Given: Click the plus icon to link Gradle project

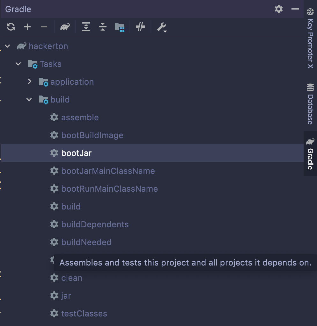Looking at the screenshot, I should point(27,27).
